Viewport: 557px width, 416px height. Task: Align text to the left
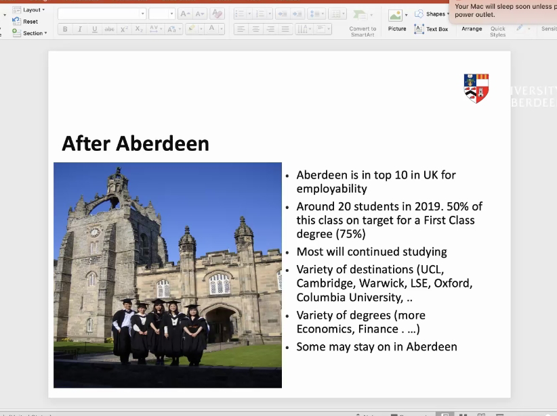point(241,29)
